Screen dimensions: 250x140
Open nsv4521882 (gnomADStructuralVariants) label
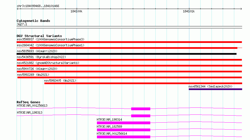pyautogui.click(x=48, y=63)
